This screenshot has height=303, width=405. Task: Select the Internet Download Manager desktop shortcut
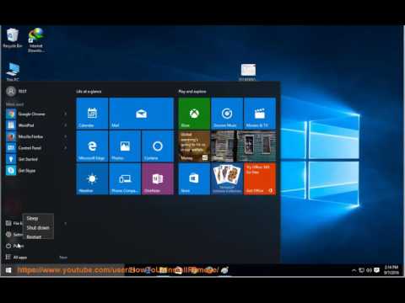point(35,40)
